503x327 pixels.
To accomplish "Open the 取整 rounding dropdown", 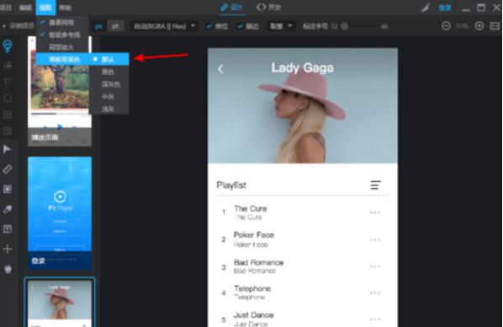I will (x=281, y=26).
